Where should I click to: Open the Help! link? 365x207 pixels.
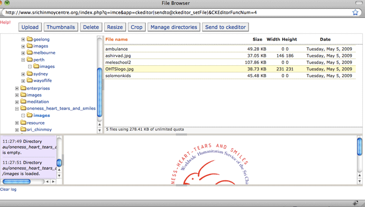click(x=5, y=22)
